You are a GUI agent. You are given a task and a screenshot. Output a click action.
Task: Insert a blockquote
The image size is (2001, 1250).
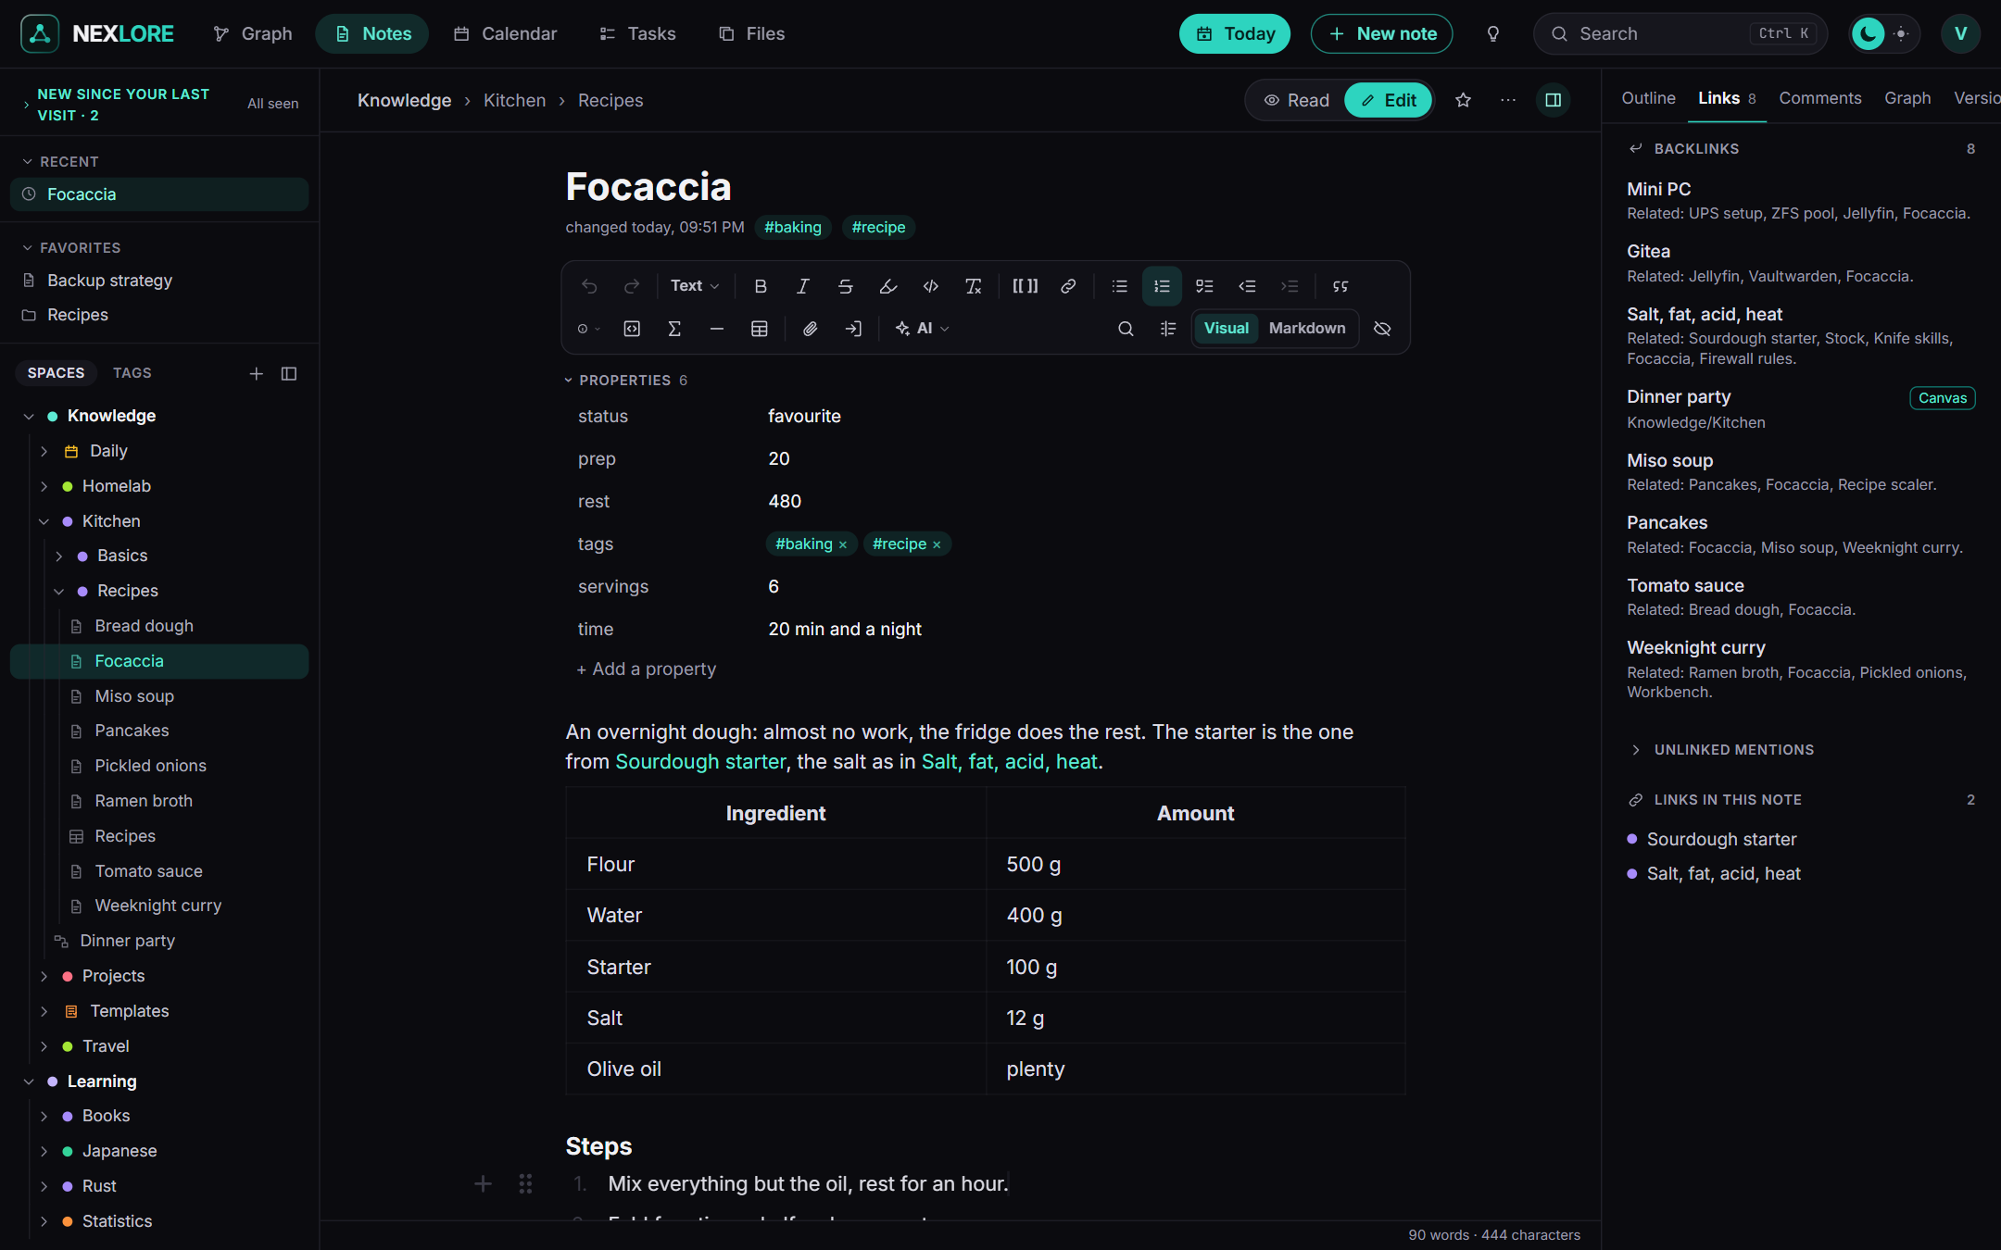[x=1340, y=286]
